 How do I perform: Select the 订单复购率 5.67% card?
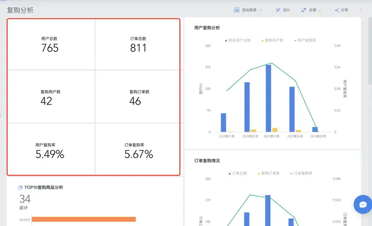click(x=137, y=149)
